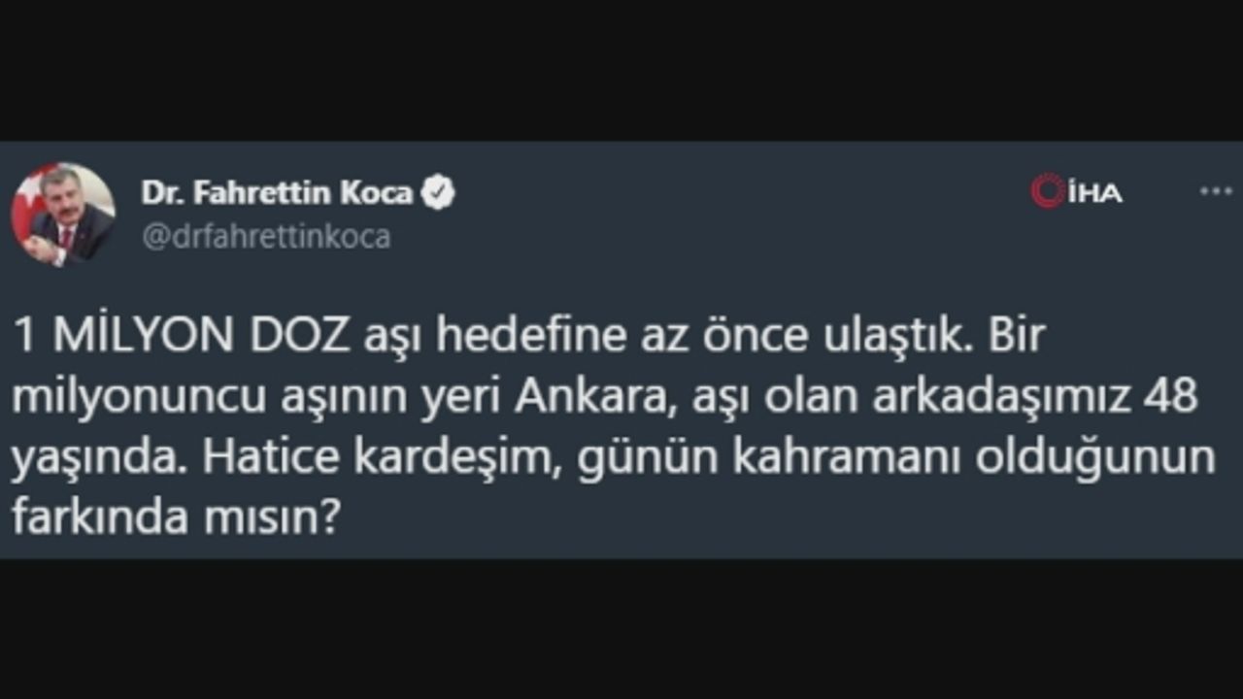
Task: Click the words "farkında mısın?" on last line
Action: tap(175, 518)
